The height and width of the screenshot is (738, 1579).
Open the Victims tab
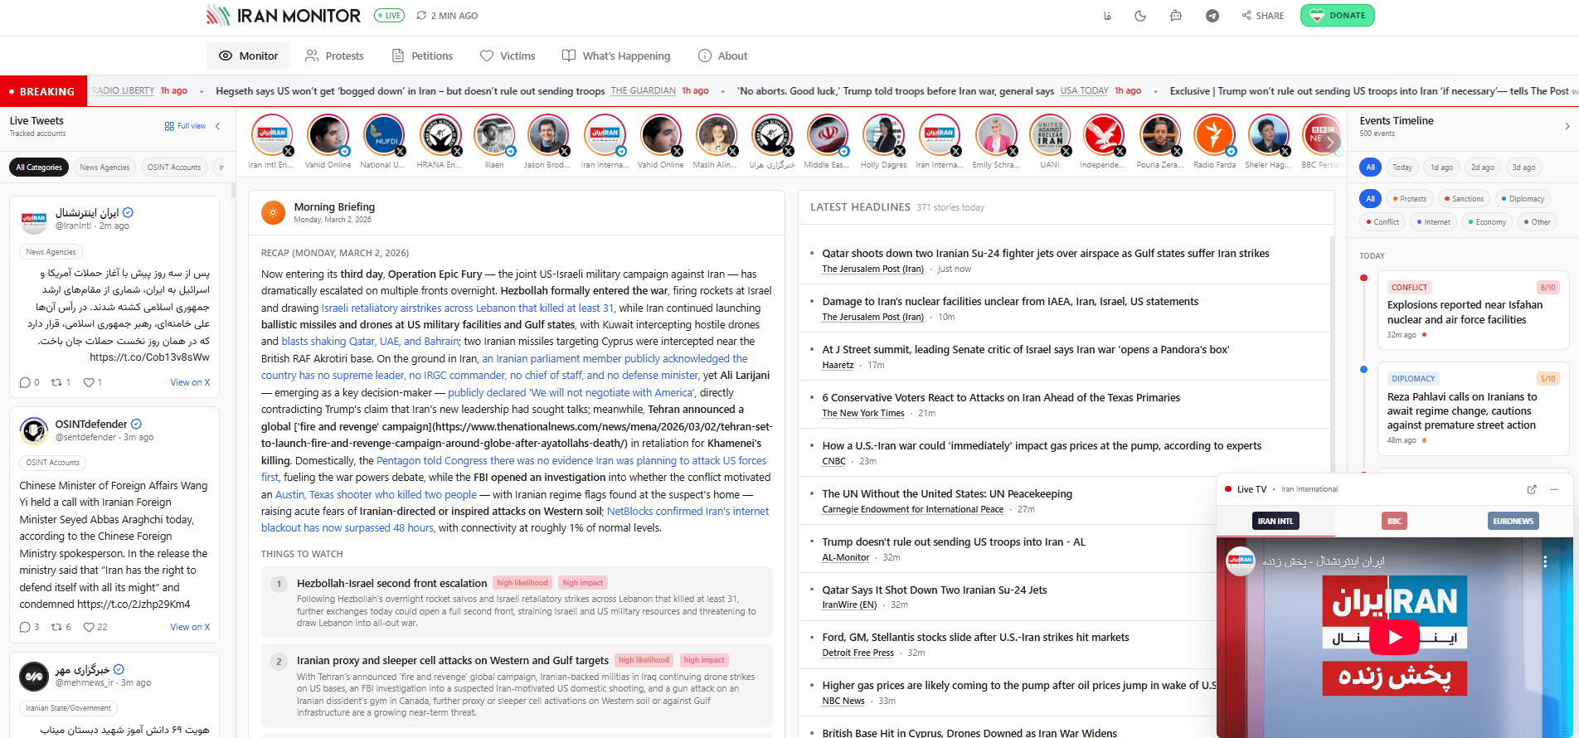click(508, 56)
